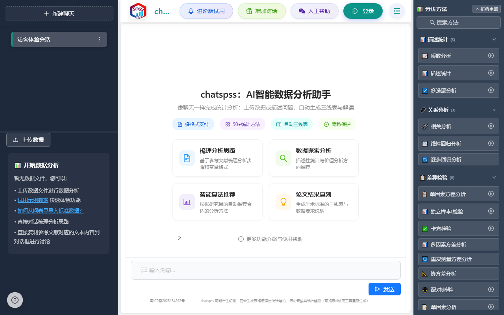Open the 梳理分析思路 card

pyautogui.click(x=217, y=158)
